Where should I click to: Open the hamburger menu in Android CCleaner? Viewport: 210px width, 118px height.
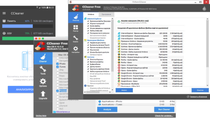tap(4, 13)
